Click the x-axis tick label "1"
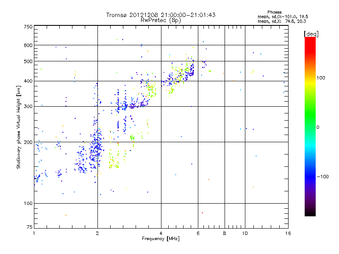This screenshot has width=339, height=254. pos(34,233)
